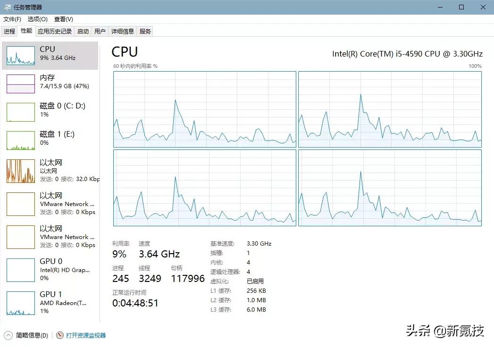The height and width of the screenshot is (347, 494).
Task: Select the CPU mini graph in sidebar
Action: click(21, 56)
